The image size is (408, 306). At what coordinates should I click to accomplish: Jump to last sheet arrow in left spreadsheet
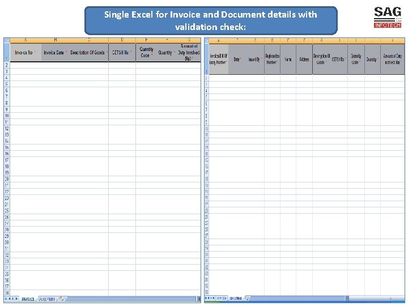tap(16, 299)
